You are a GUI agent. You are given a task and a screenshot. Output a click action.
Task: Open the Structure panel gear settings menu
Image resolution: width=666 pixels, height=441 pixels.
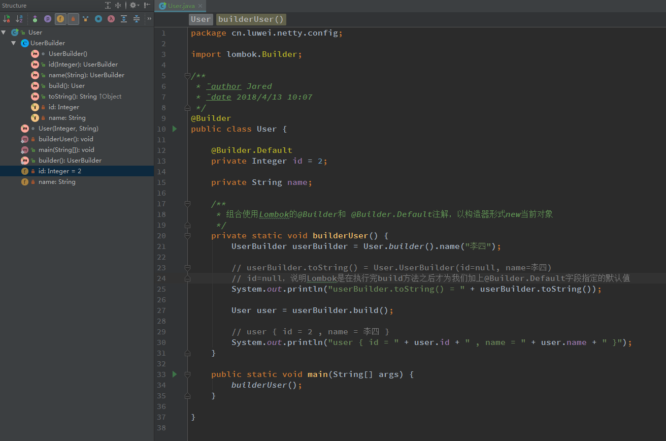134,5
